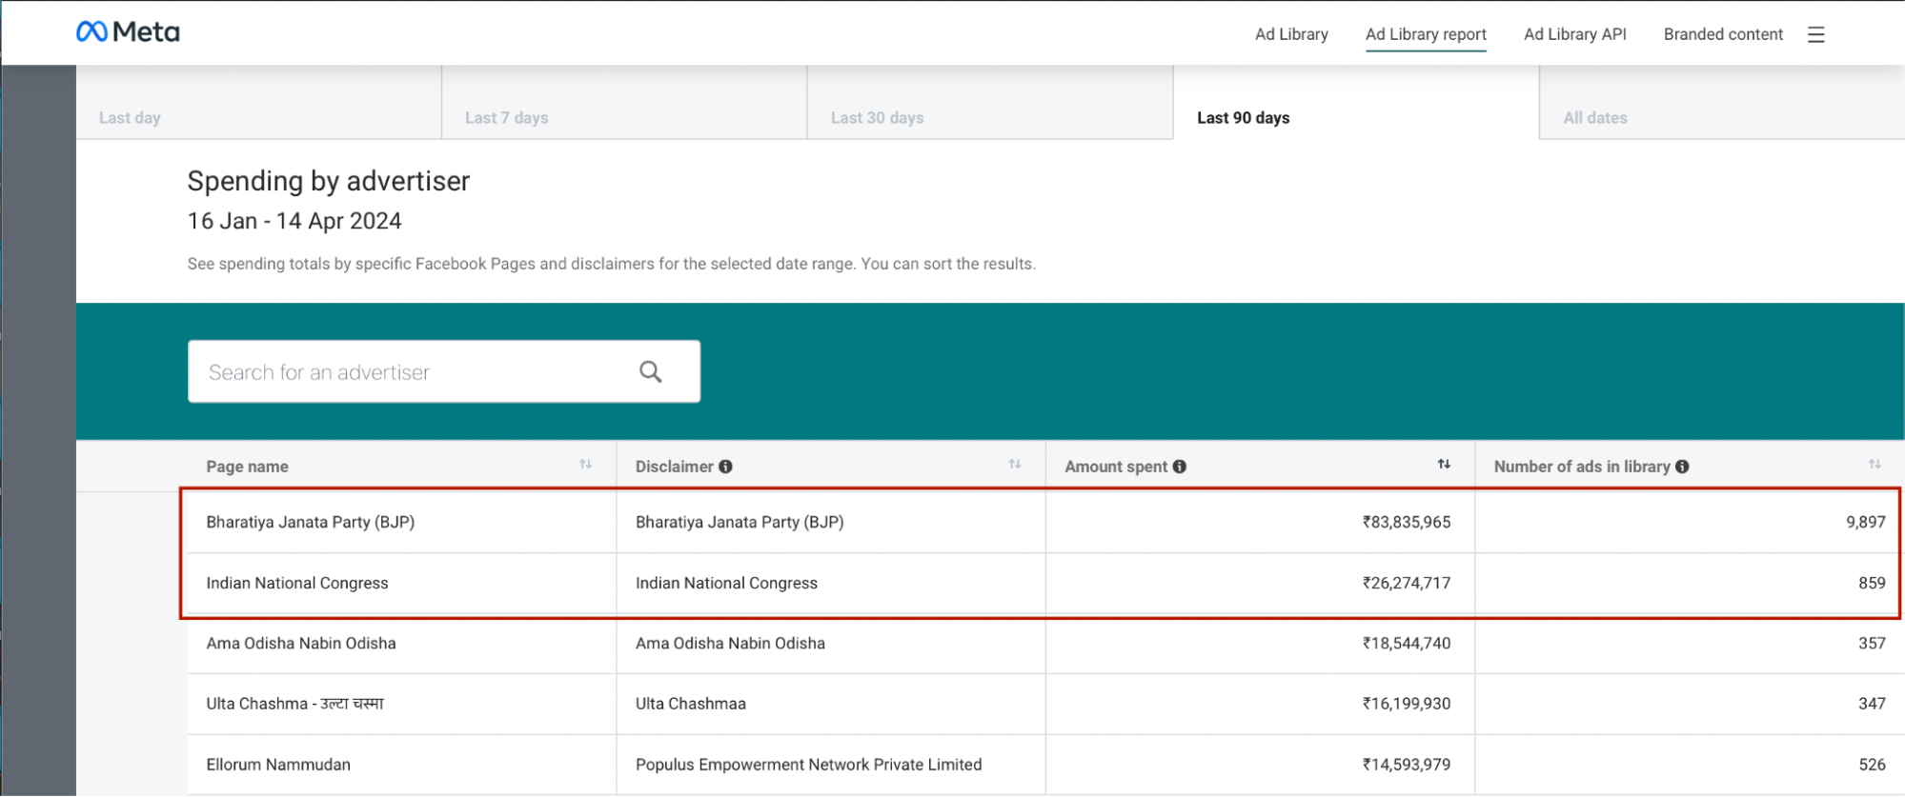Open Bharatiya Janata Party (BJP) page name
Image resolution: width=1905 pixels, height=797 pixels.
click(x=311, y=522)
